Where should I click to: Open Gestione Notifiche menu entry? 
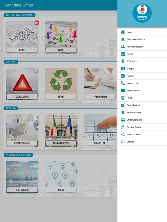142,39
